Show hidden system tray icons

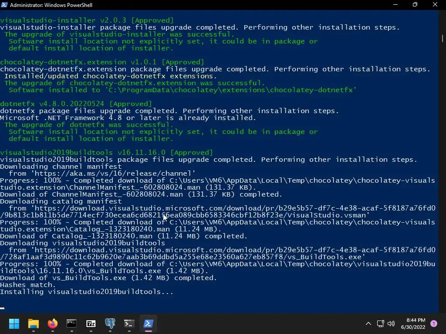[x=368, y=324]
